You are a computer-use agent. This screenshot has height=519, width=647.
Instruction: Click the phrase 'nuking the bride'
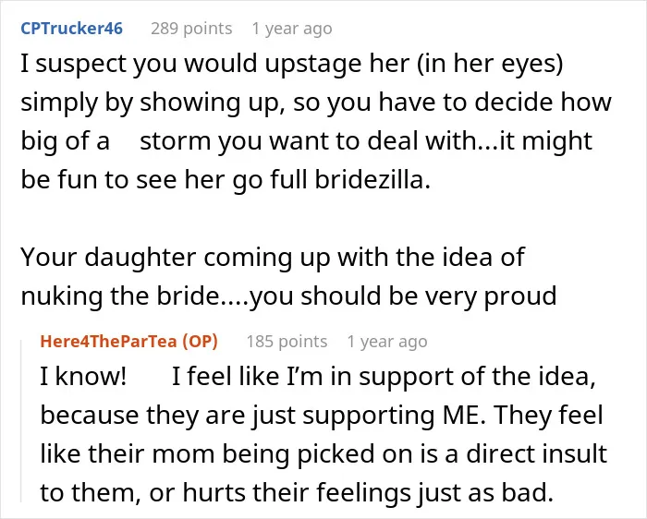(119, 296)
